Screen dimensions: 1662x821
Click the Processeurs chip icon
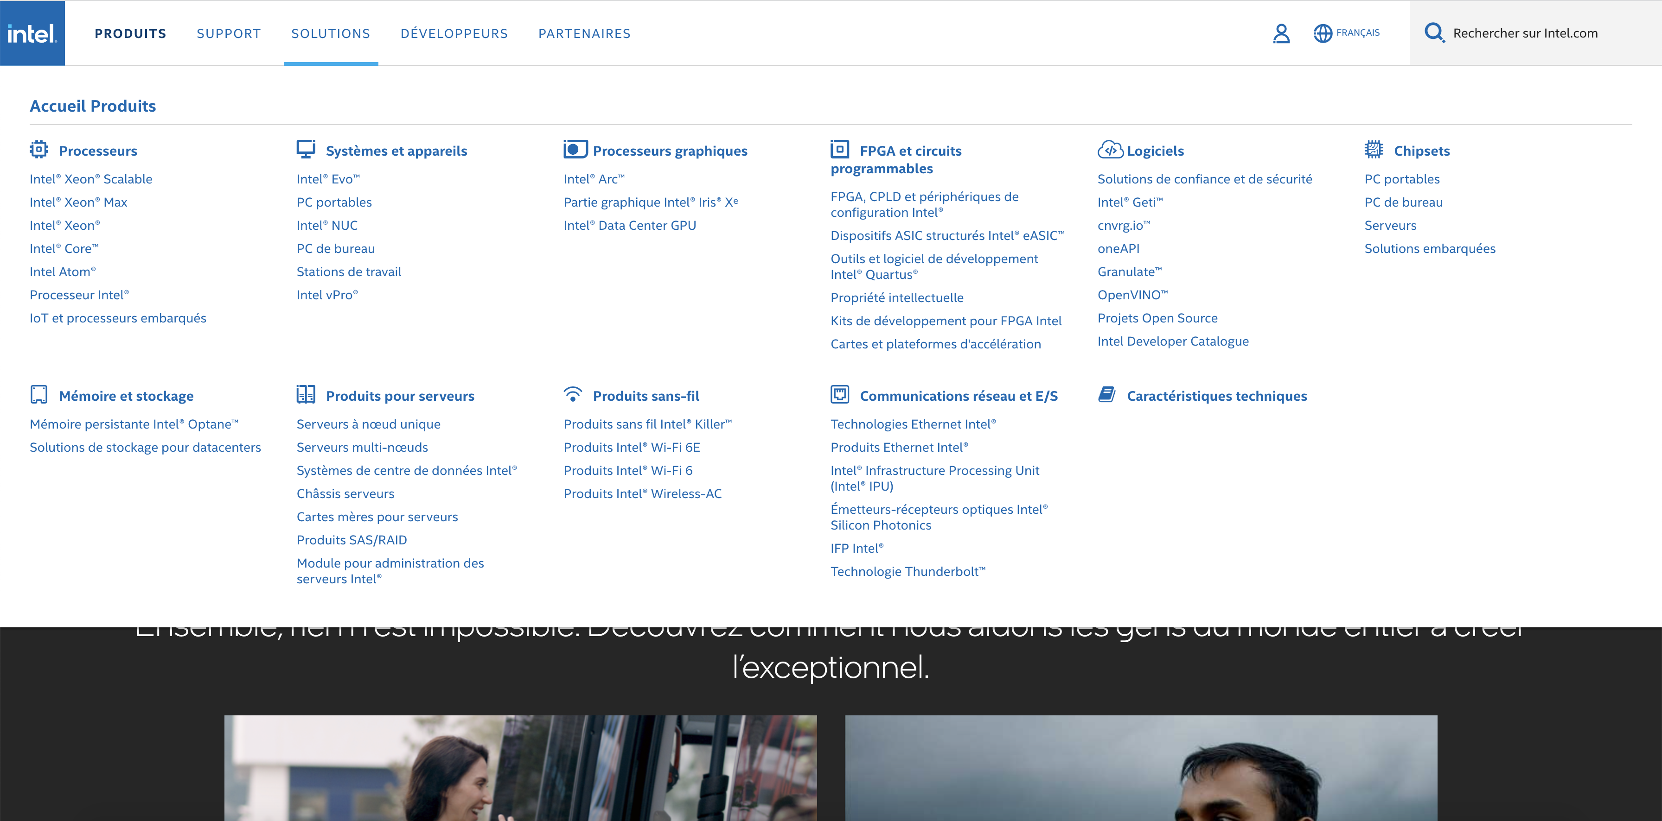38,150
